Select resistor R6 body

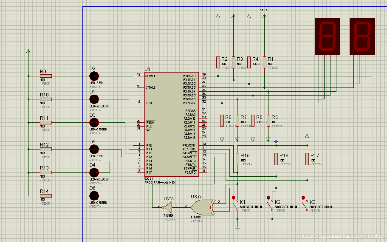222,121
